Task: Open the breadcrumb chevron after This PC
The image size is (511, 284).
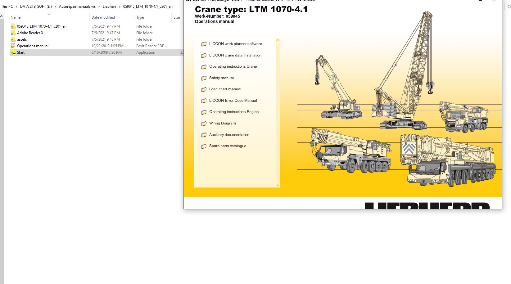Action: (x=16, y=6)
